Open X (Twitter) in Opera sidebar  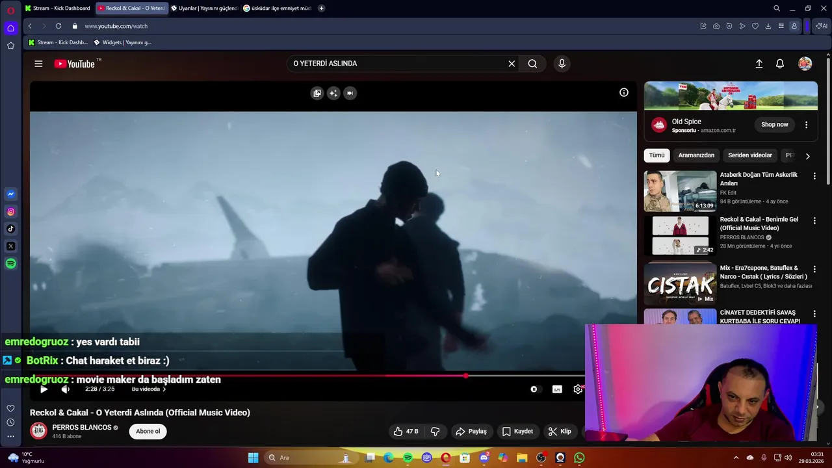pyautogui.click(x=10, y=246)
